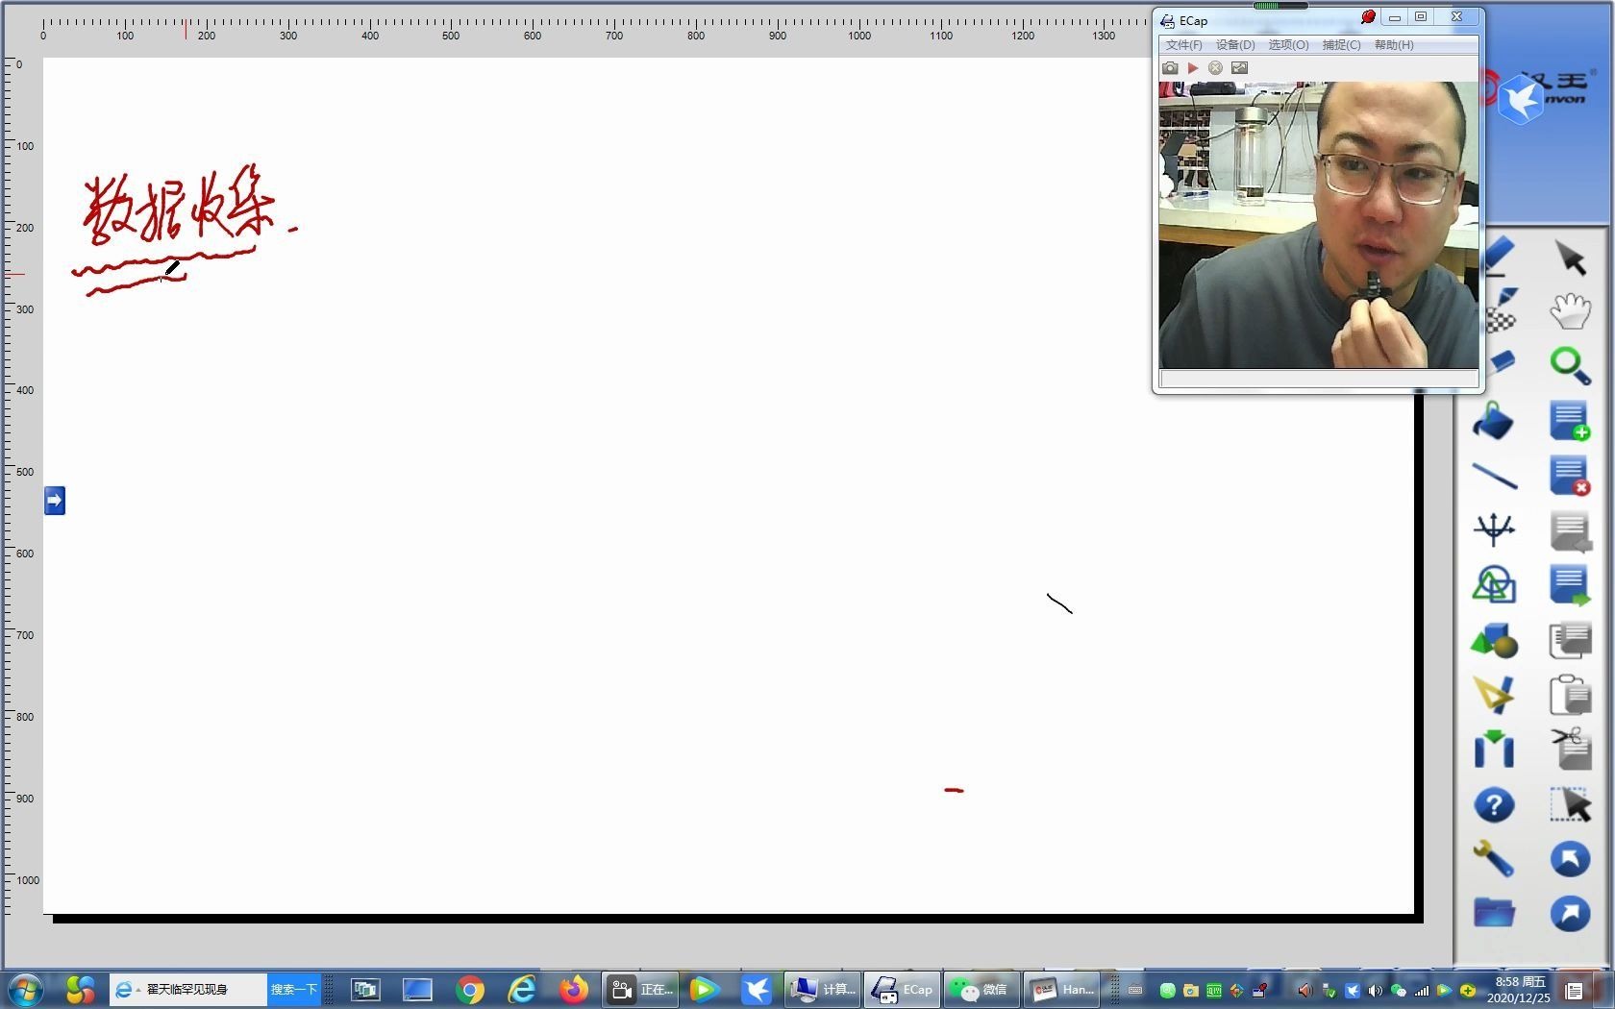Select the magnifier zoom tool

click(1570, 365)
